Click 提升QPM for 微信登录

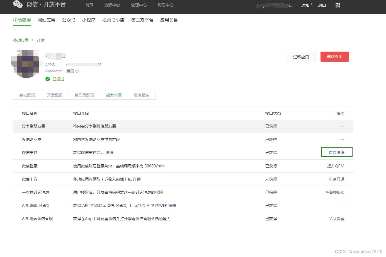(x=336, y=166)
